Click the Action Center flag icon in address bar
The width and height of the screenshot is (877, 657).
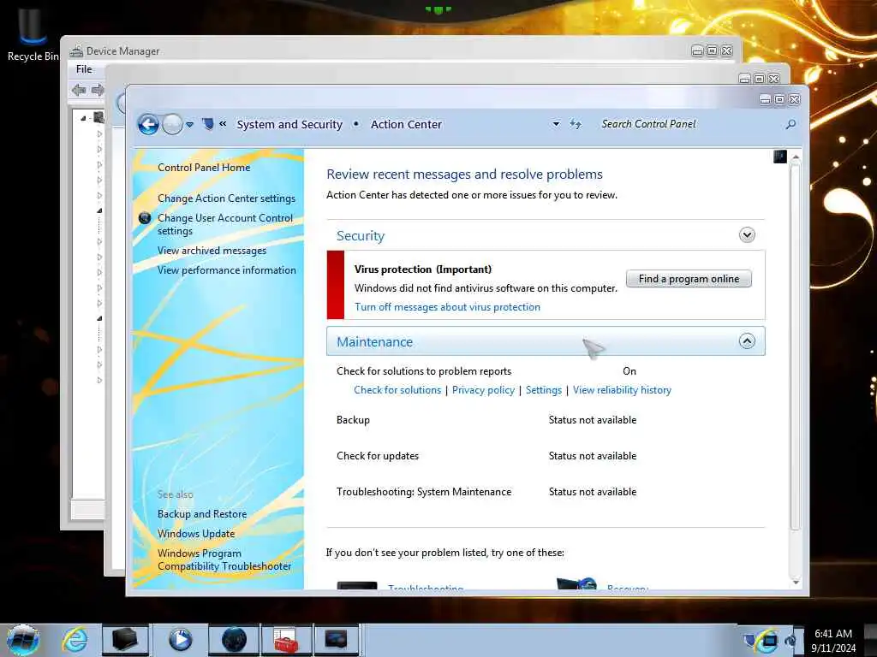click(207, 123)
